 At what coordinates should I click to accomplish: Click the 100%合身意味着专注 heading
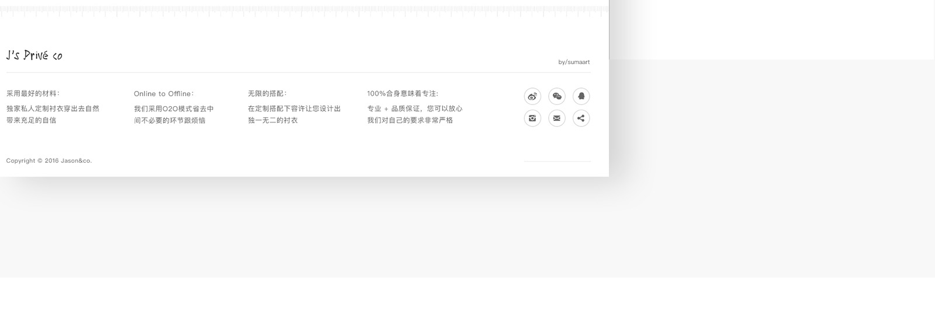[403, 93]
